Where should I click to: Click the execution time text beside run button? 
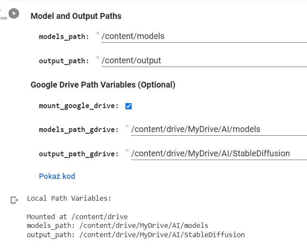(x=3, y=18)
